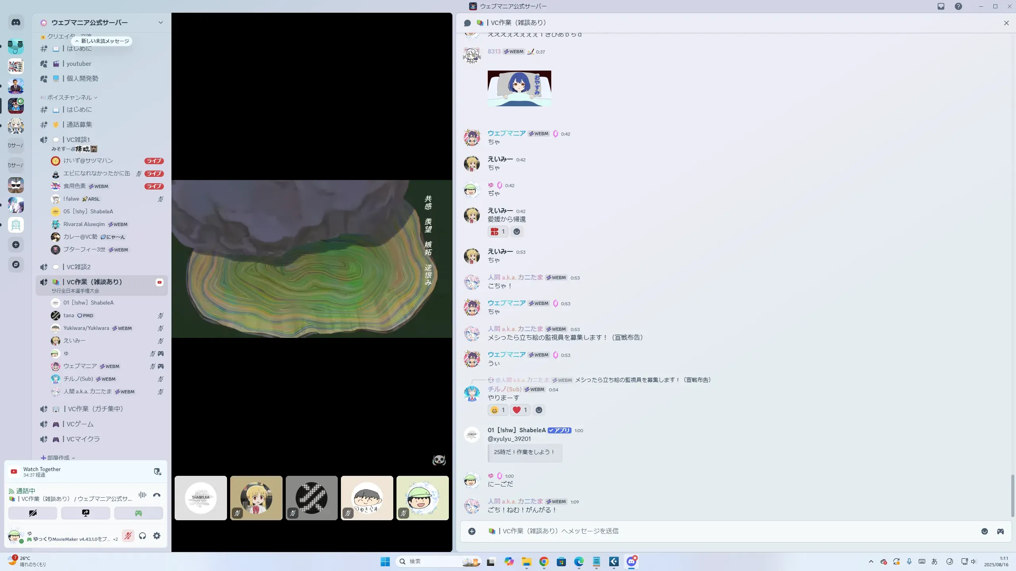Disconnect from the voice call

click(x=157, y=495)
